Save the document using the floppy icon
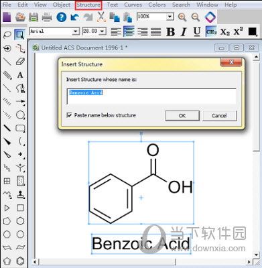The width and height of the screenshot is (262, 268). 34,17
